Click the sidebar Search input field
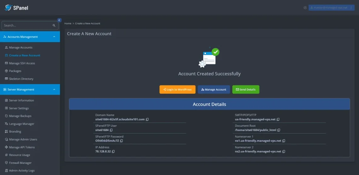 [27, 25]
